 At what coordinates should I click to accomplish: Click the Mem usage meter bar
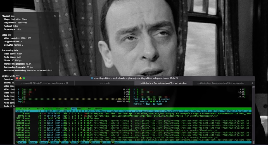[74, 99]
